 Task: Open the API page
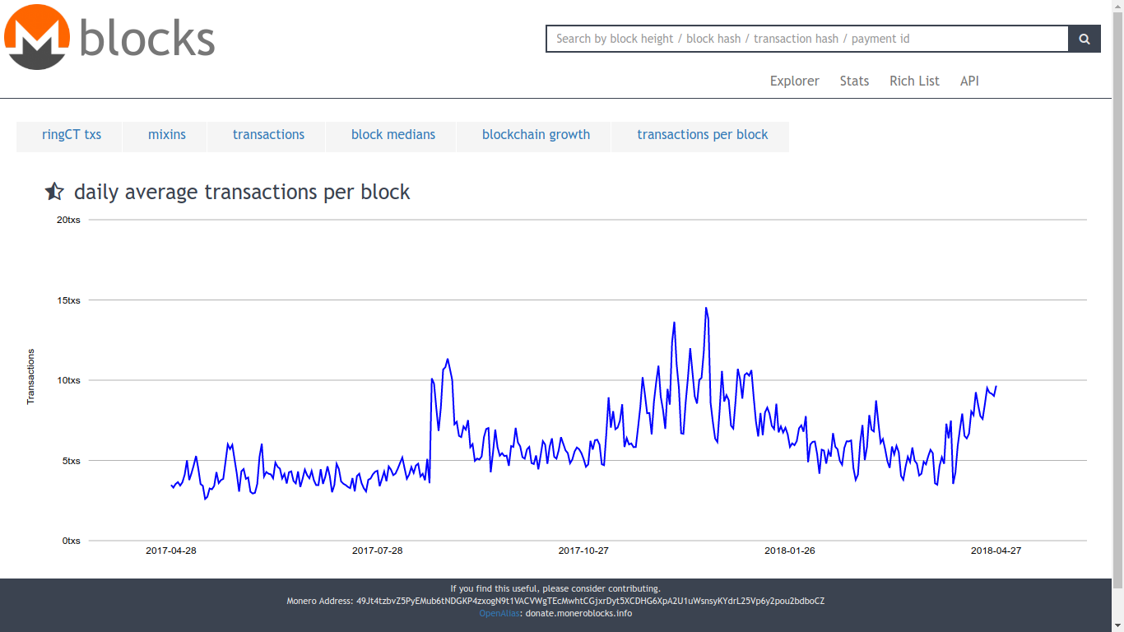(969, 81)
